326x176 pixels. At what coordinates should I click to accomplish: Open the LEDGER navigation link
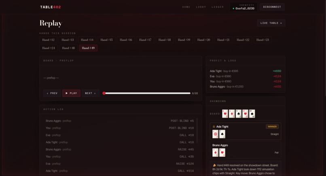pos(218,7)
